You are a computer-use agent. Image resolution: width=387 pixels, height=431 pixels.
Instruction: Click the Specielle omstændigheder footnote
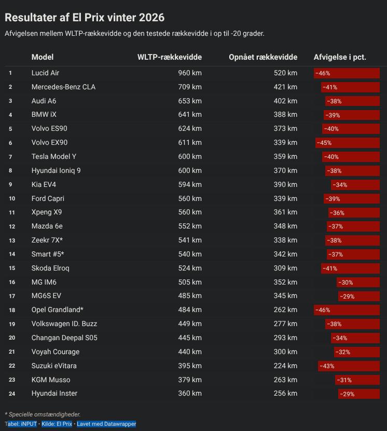point(43,414)
